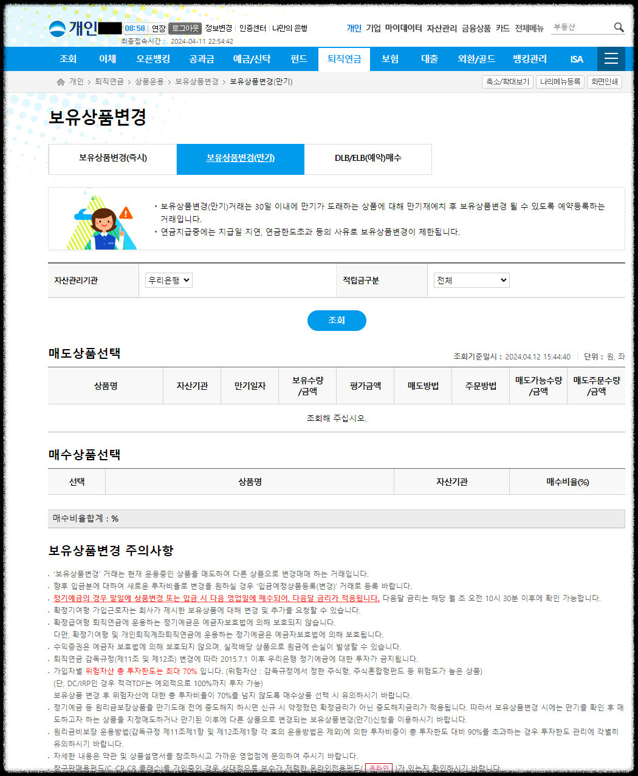Click 상품명 header in 매도상품선택 table

(106, 386)
